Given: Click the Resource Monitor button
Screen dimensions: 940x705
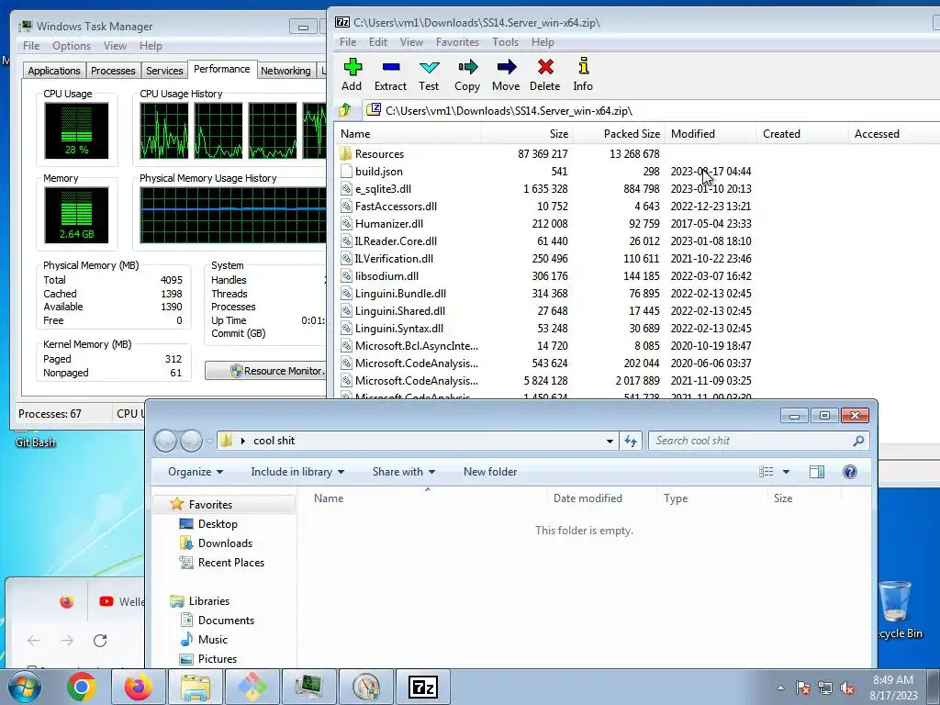Looking at the screenshot, I should [x=265, y=371].
